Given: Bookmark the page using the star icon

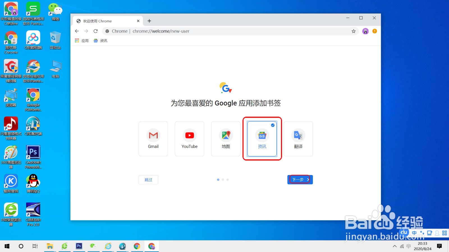Looking at the screenshot, I should pyautogui.click(x=353, y=31).
